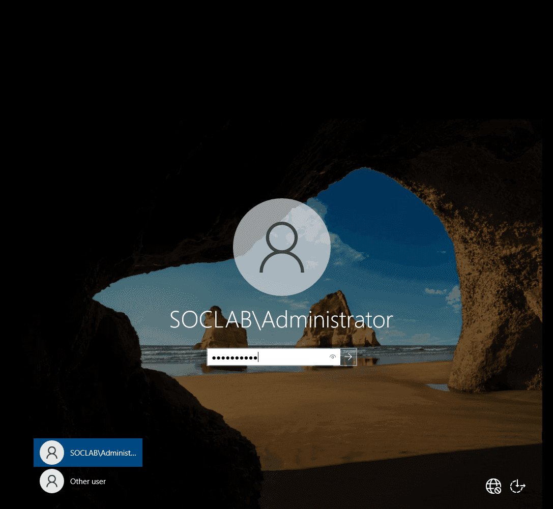Place the caret at the text cursor in the password box
This screenshot has width=553, height=509.
(x=258, y=357)
